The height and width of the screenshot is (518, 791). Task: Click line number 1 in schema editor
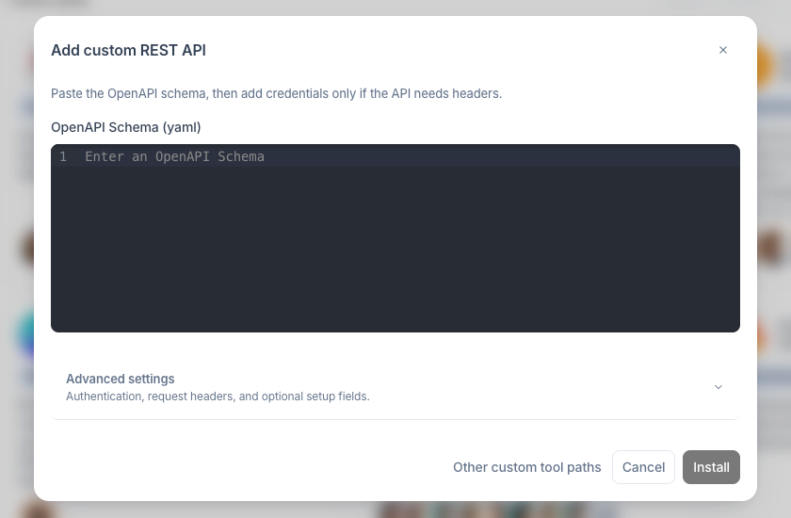[63, 156]
